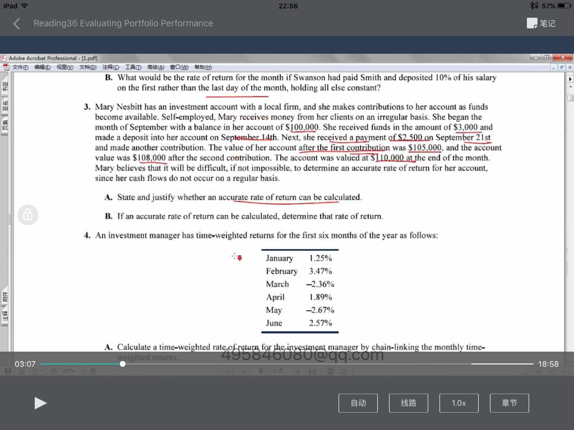Viewport: 574px width, 430px height.
Task: Click the "May" table row label
Action: (274, 310)
